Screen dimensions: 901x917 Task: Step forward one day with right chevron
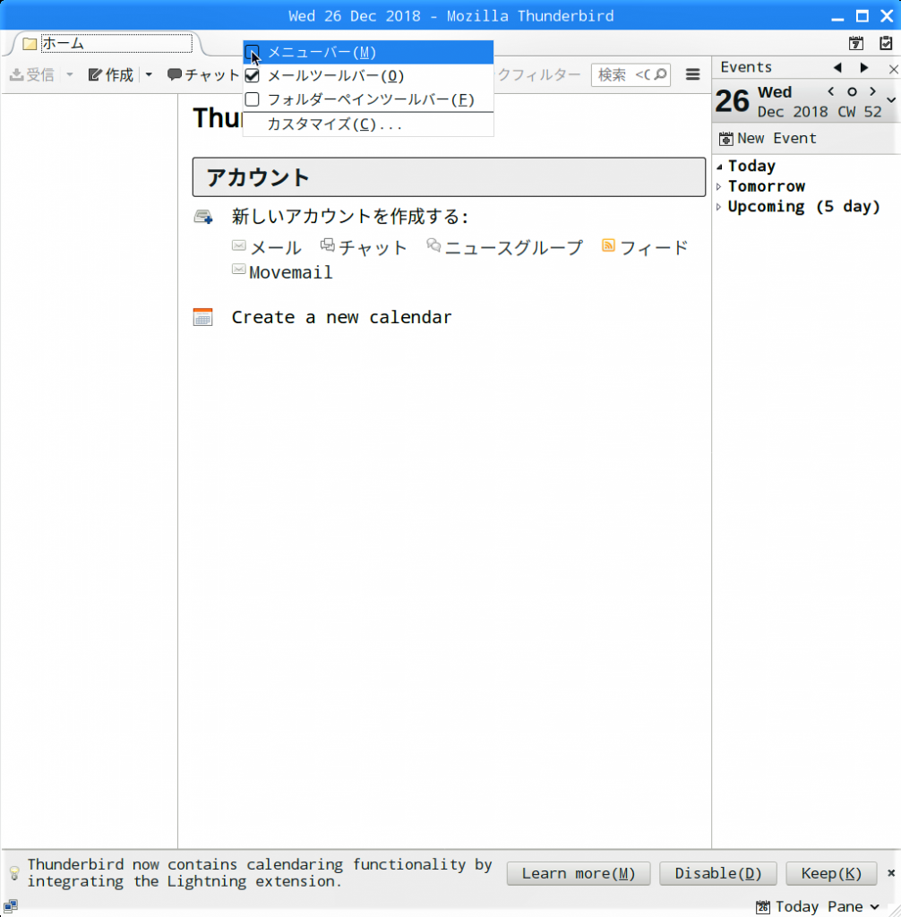pos(873,91)
